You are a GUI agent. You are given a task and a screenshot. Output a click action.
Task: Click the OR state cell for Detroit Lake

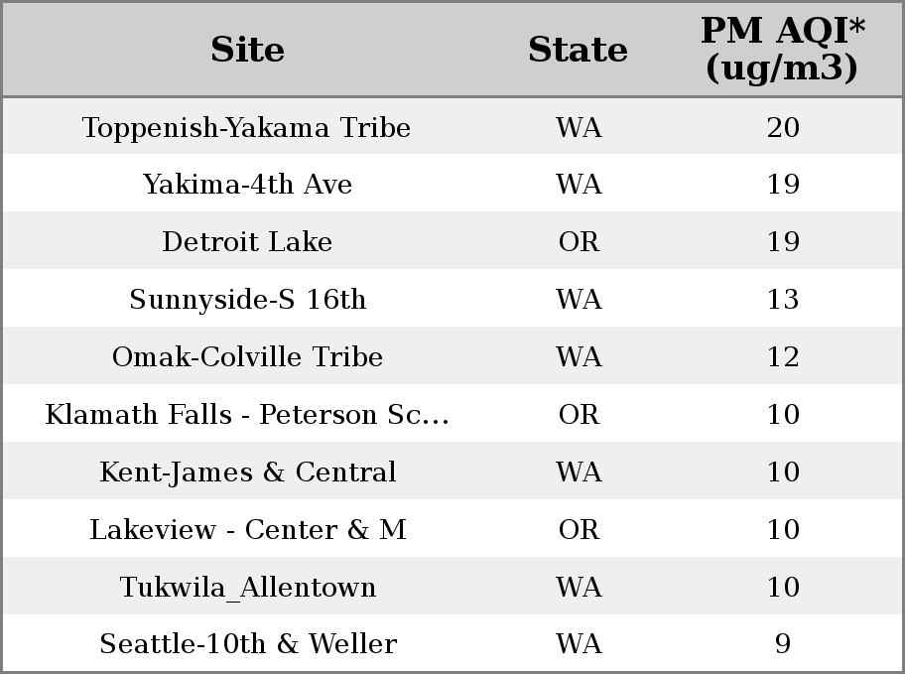pyautogui.click(x=579, y=242)
